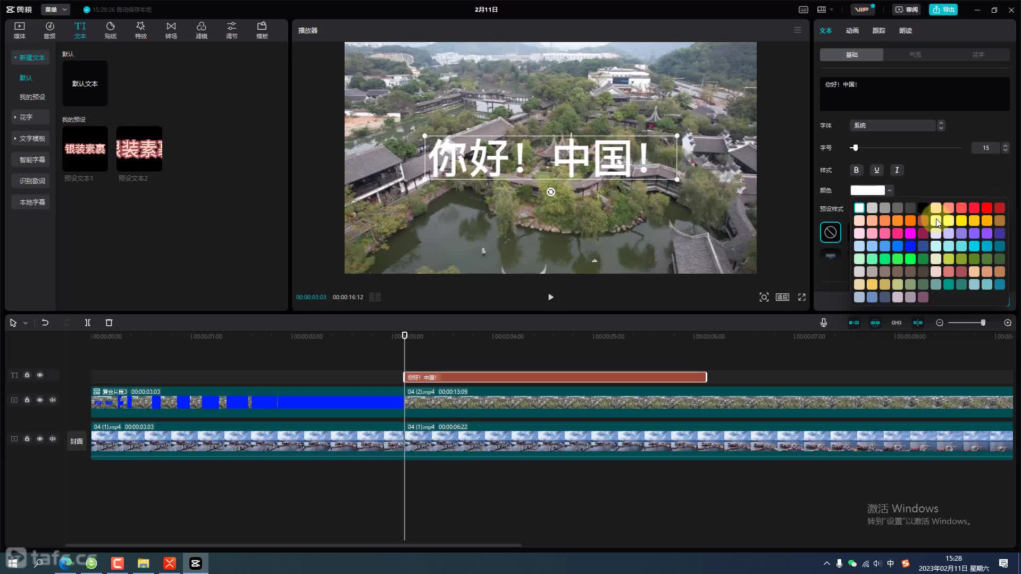The height and width of the screenshot is (574, 1021).
Task: Toggle visibility of the text track
Action: click(x=40, y=375)
